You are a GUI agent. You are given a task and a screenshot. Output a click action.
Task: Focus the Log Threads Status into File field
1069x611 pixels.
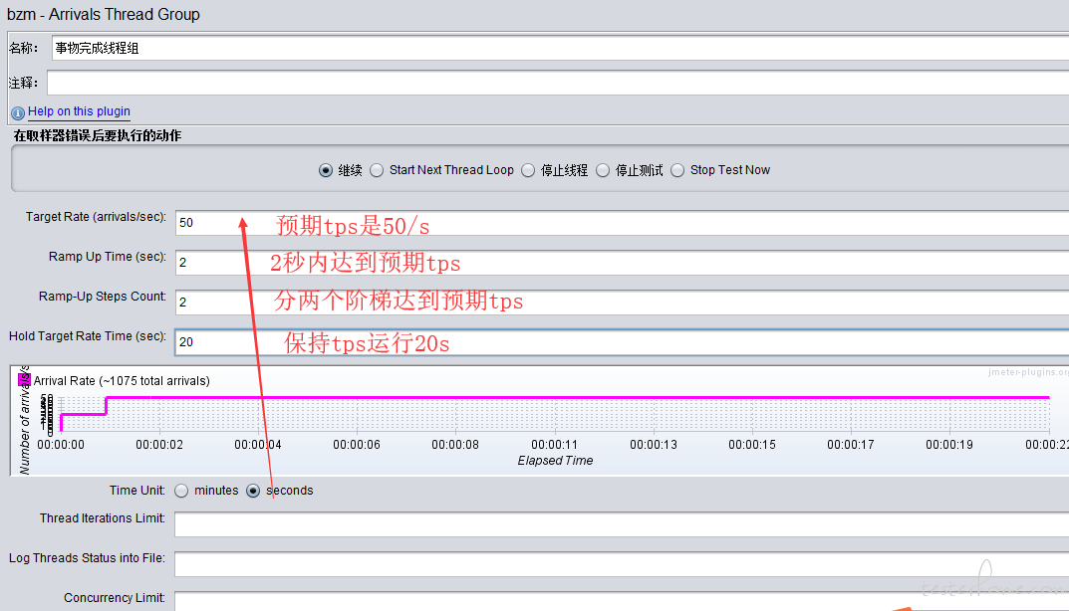618,564
